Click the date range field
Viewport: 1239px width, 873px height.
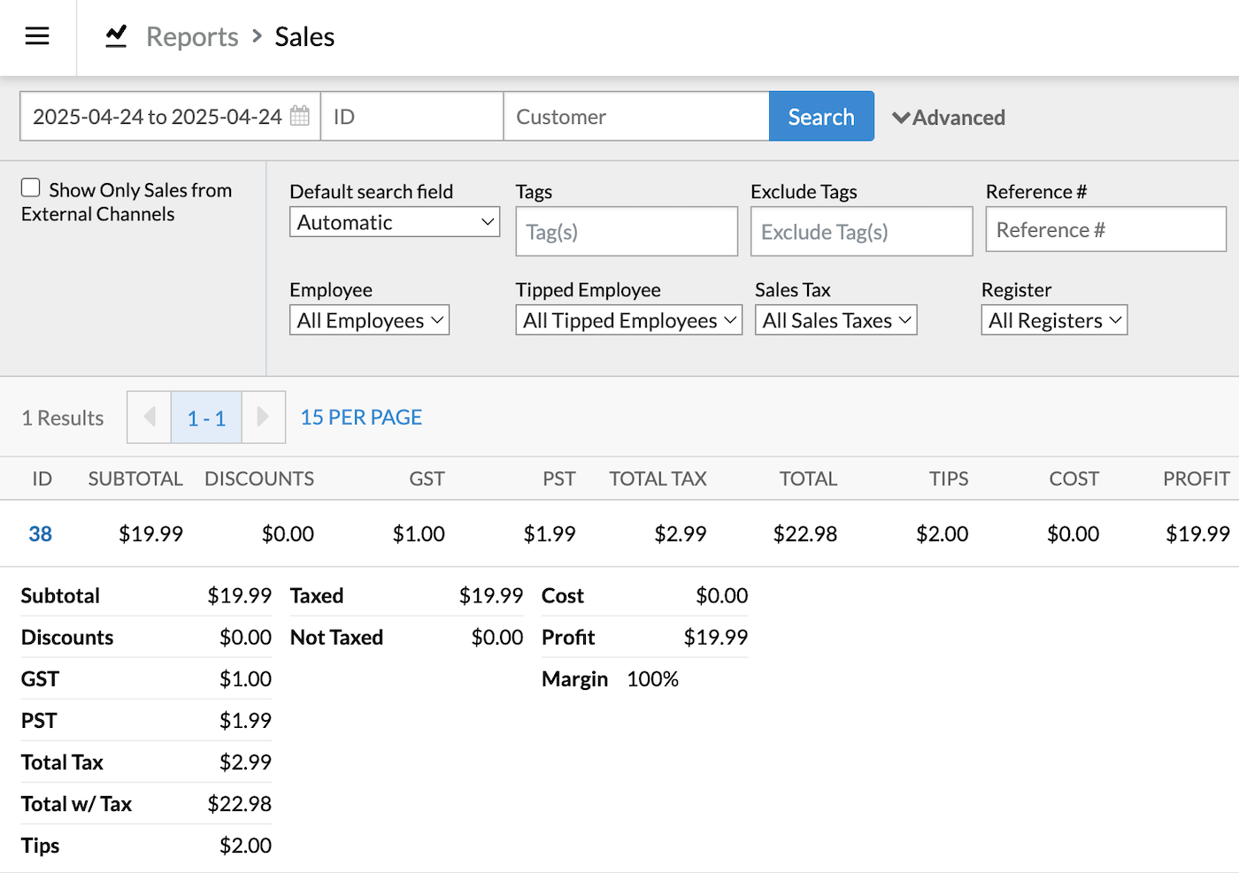click(170, 116)
